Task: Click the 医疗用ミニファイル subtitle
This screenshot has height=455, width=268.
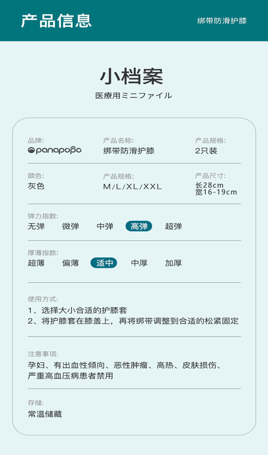Action: pyautogui.click(x=134, y=96)
